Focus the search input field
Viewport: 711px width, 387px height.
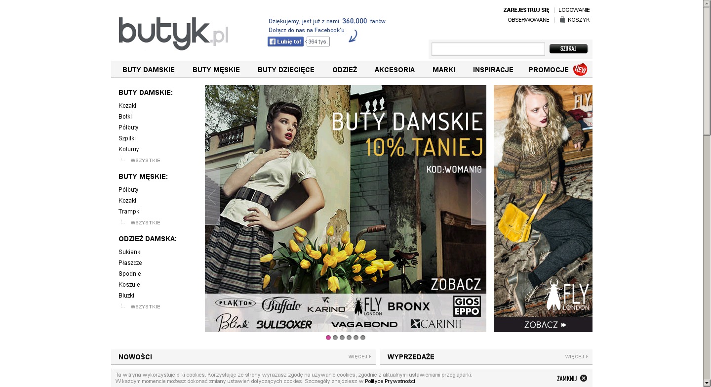click(x=488, y=49)
